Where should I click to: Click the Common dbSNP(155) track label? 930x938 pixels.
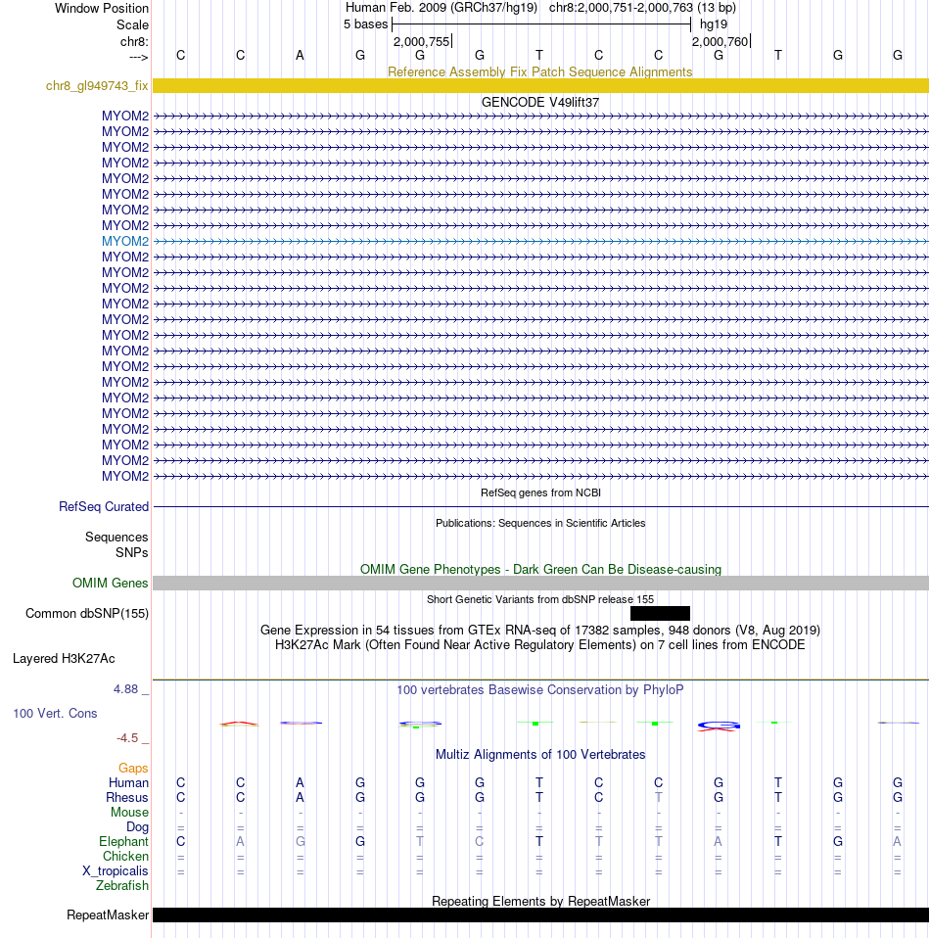pos(87,614)
